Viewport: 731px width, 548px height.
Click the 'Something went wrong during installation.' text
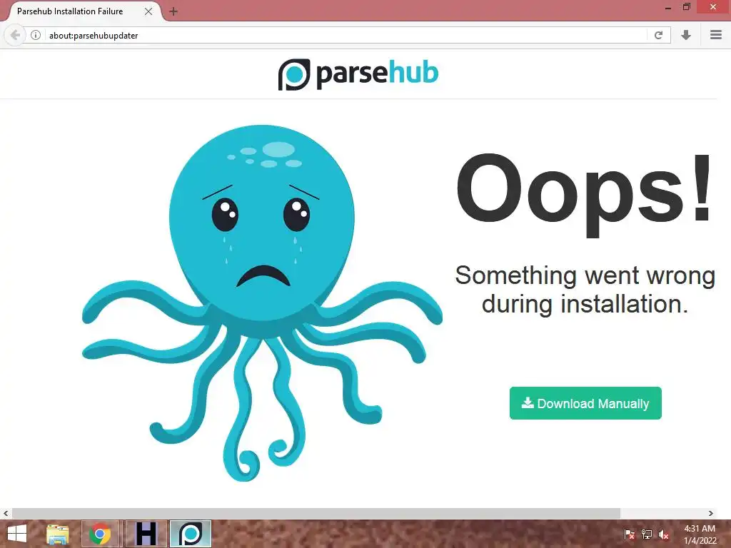pyautogui.click(x=585, y=290)
